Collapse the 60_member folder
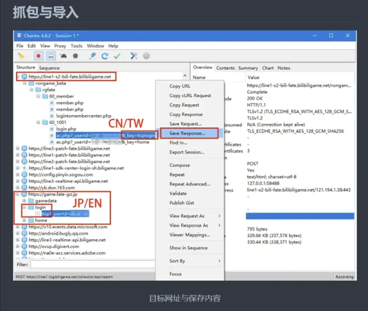The width and height of the screenshot is (368, 311). pyautogui.click(x=38, y=96)
